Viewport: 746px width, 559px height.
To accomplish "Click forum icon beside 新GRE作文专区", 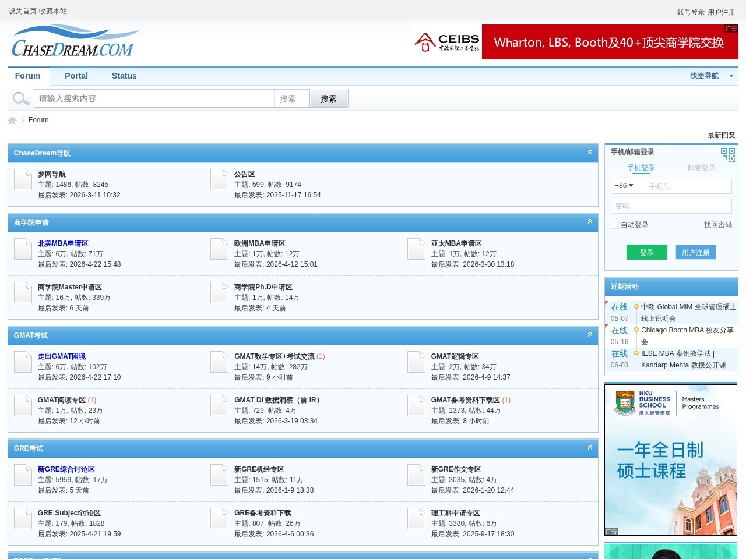I will (417, 475).
